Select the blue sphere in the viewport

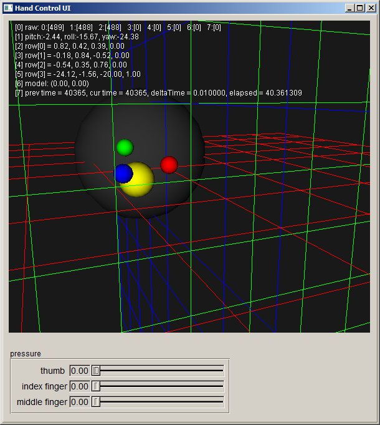tap(123, 173)
